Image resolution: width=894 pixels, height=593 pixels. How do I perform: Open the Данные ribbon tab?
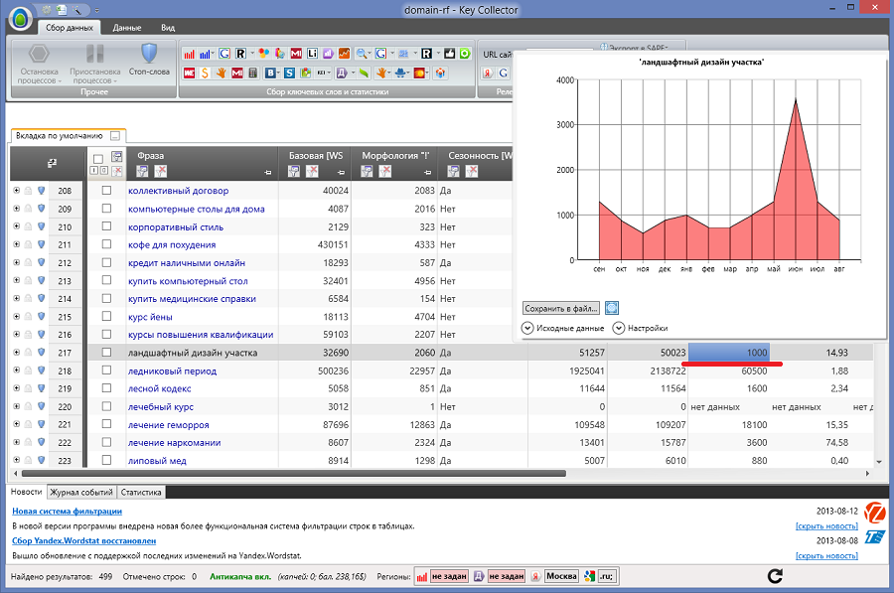(x=126, y=28)
